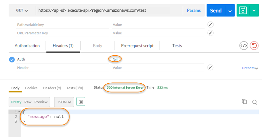The height and width of the screenshot is (137, 262).
Task: Uncheck the Auth header checkbox
Action: (12, 60)
